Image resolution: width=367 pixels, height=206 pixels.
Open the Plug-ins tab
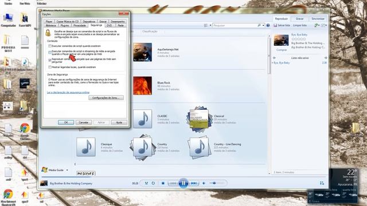[x=65, y=25]
